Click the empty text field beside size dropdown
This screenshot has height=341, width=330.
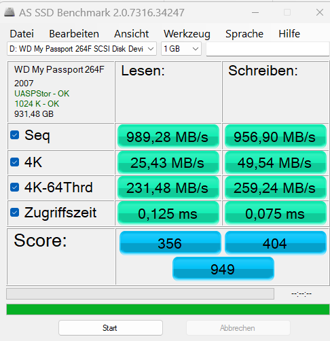pyautogui.click(x=268, y=49)
